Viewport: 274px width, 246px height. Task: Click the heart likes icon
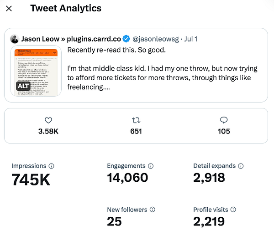(x=48, y=120)
